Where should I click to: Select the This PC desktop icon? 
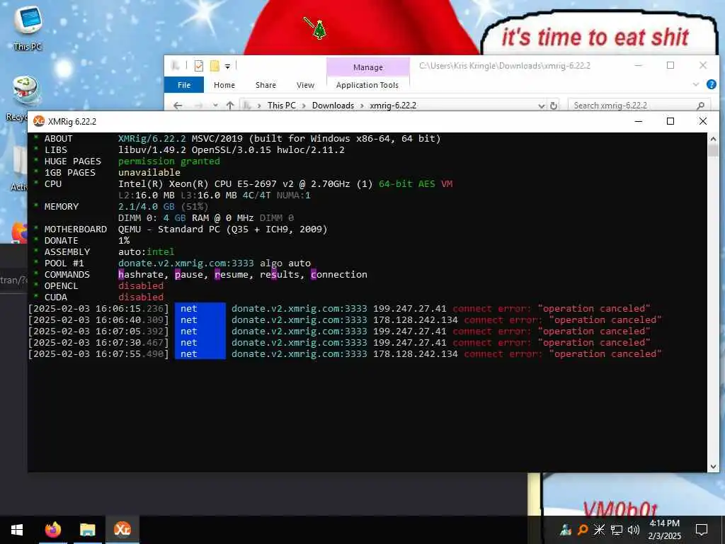coord(28,28)
